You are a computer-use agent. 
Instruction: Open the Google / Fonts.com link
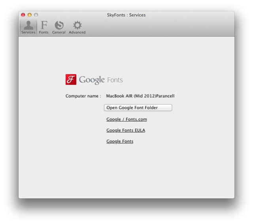pos(126,119)
